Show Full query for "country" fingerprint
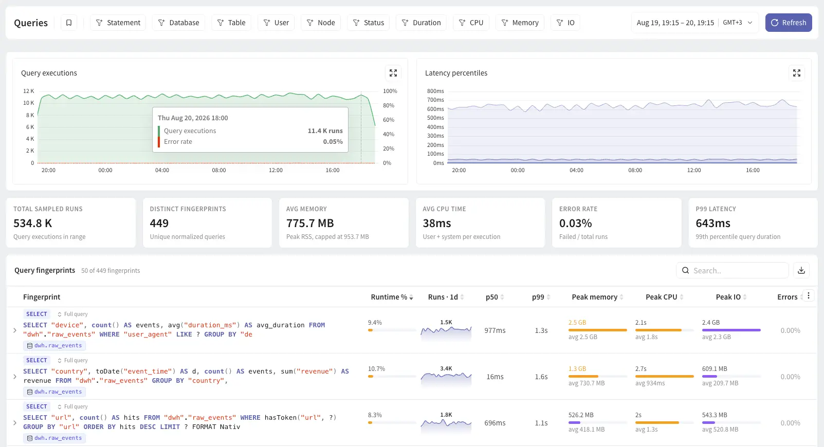This screenshot has height=447, width=824. coord(72,360)
